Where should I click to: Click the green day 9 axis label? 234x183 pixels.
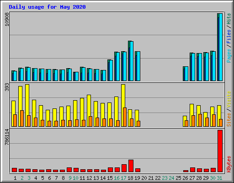pos(70,178)
